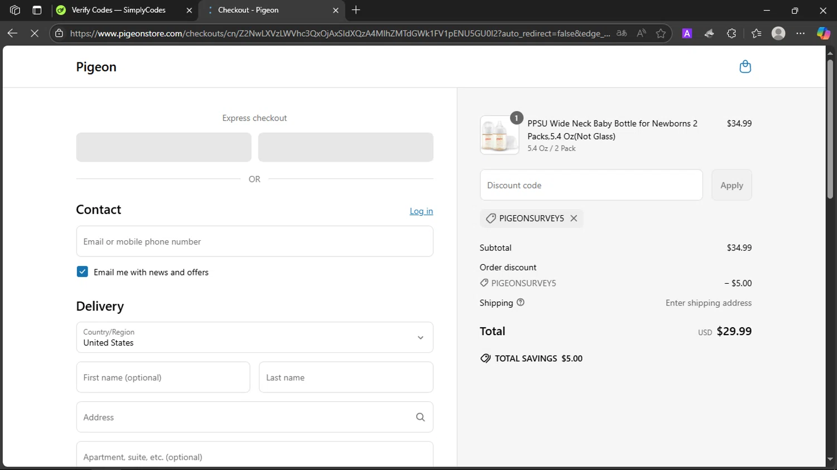This screenshot has height=470, width=837.
Task: Click the Enter shipping address text
Action: [708, 303]
